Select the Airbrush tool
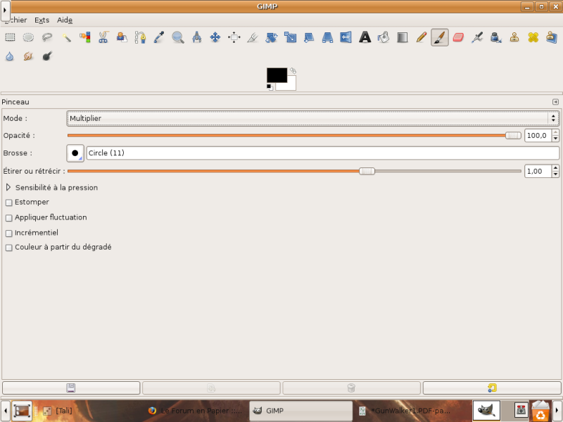563x422 pixels. [x=477, y=37]
